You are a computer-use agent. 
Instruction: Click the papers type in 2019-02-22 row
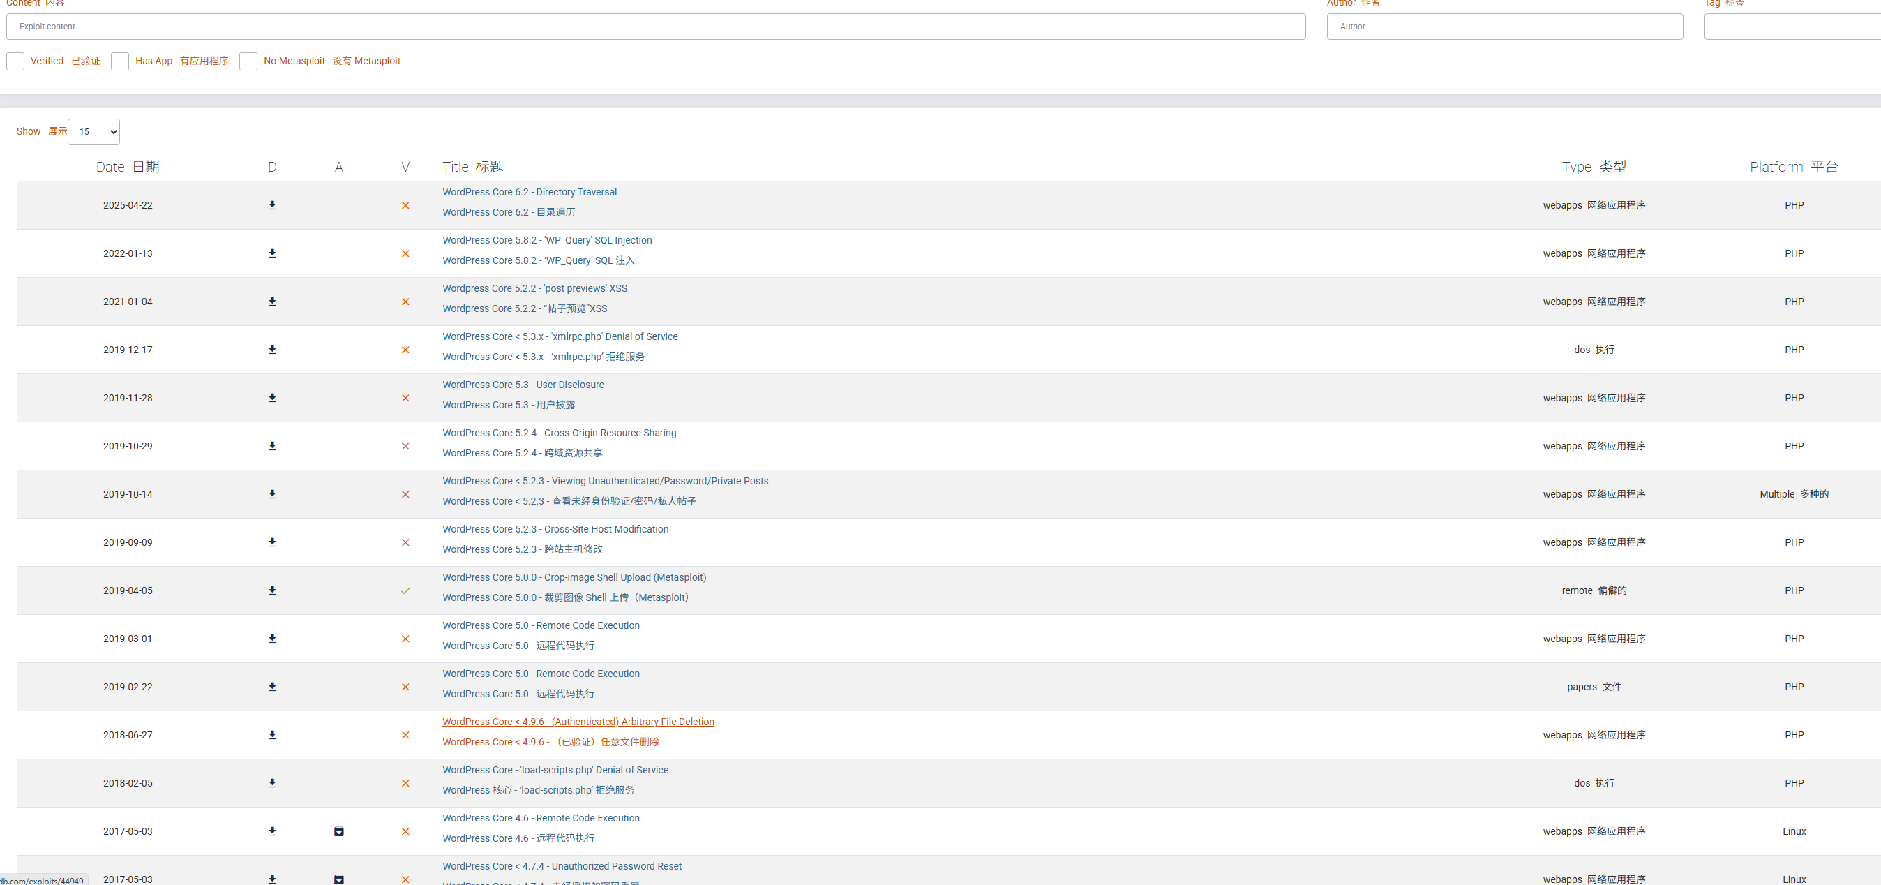coord(1594,687)
